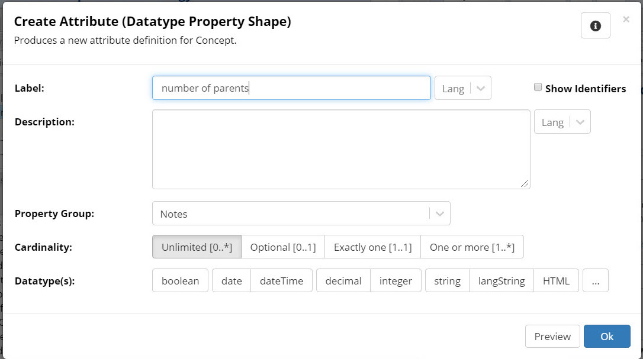Show more datatypes via ellipsis button
The width and height of the screenshot is (643, 359).
(595, 281)
